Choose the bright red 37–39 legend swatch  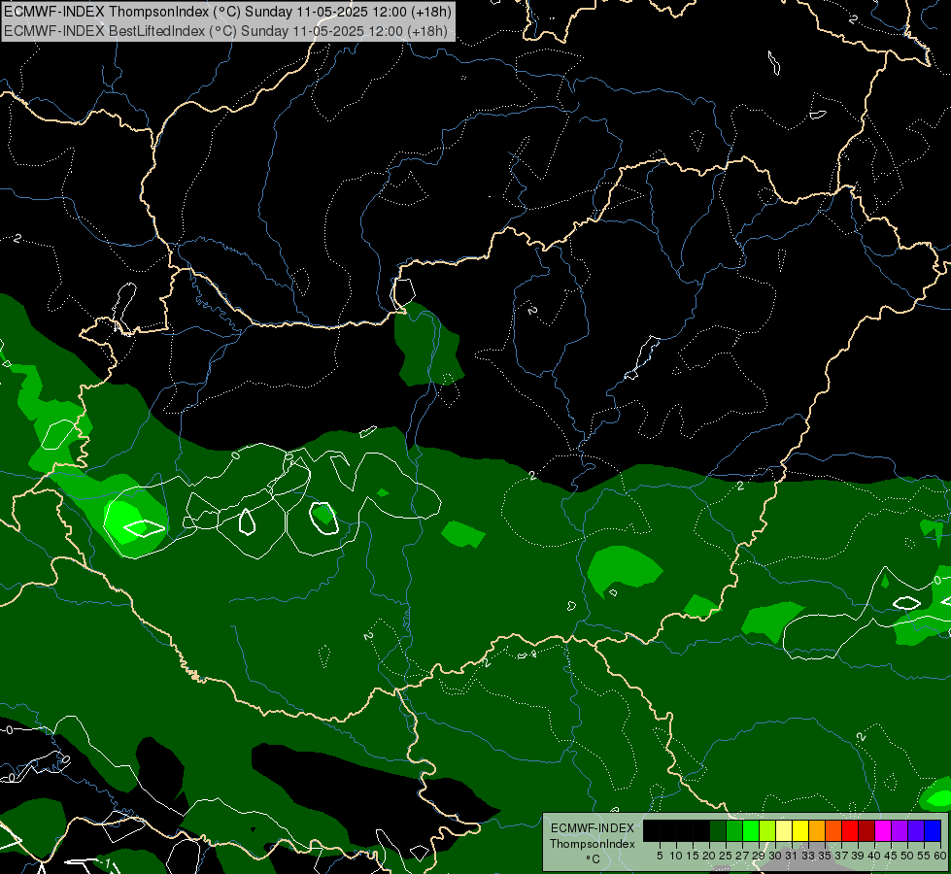point(850,830)
